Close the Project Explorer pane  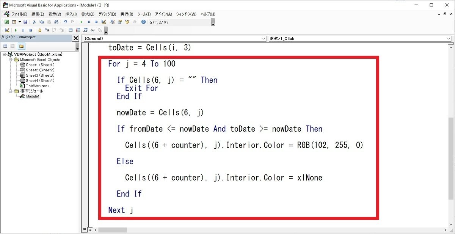coord(75,38)
